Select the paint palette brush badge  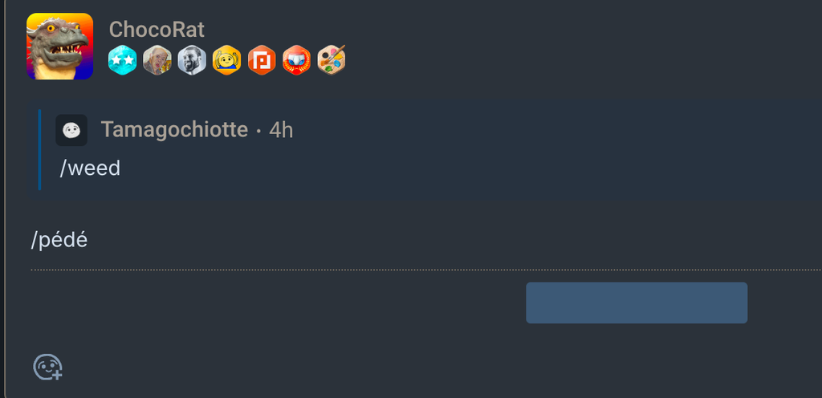[x=332, y=60]
